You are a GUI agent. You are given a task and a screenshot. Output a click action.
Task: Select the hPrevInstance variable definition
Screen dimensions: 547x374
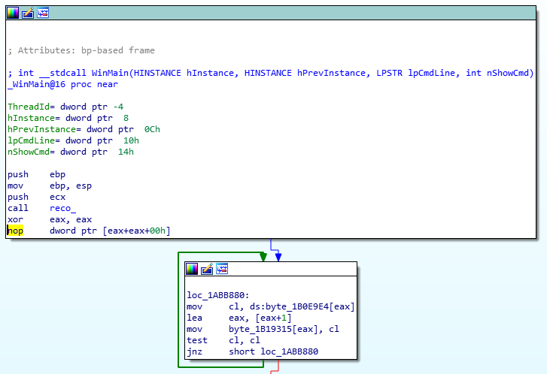pyautogui.click(x=84, y=129)
